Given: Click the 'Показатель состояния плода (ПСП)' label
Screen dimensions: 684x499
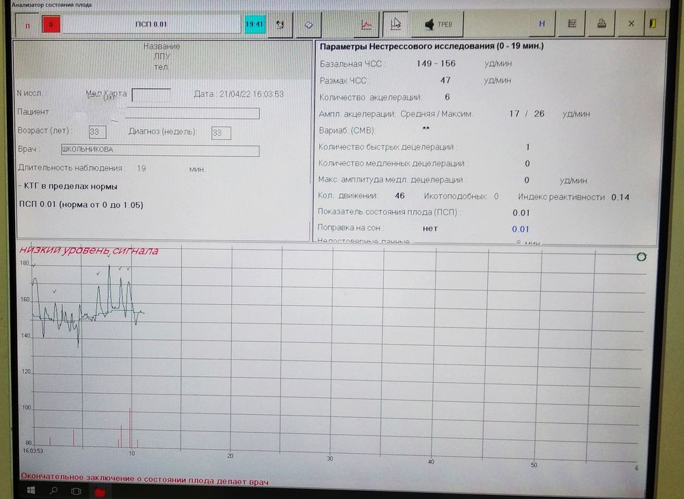Looking at the screenshot, I should tap(387, 212).
